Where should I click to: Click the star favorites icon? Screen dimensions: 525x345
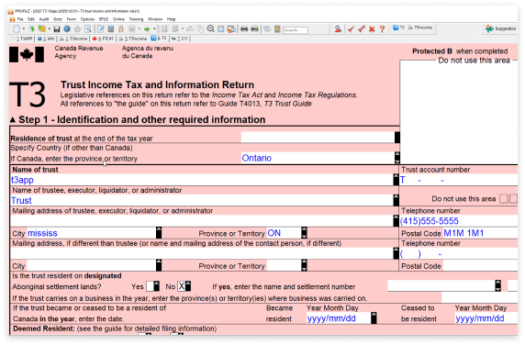(77, 29)
